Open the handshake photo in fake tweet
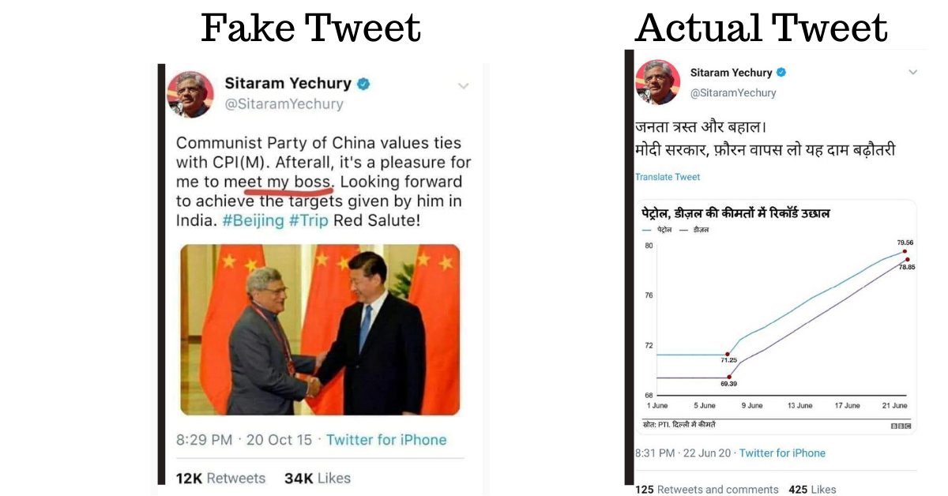Viewport: 948px width, 496px height. pyautogui.click(x=320, y=329)
